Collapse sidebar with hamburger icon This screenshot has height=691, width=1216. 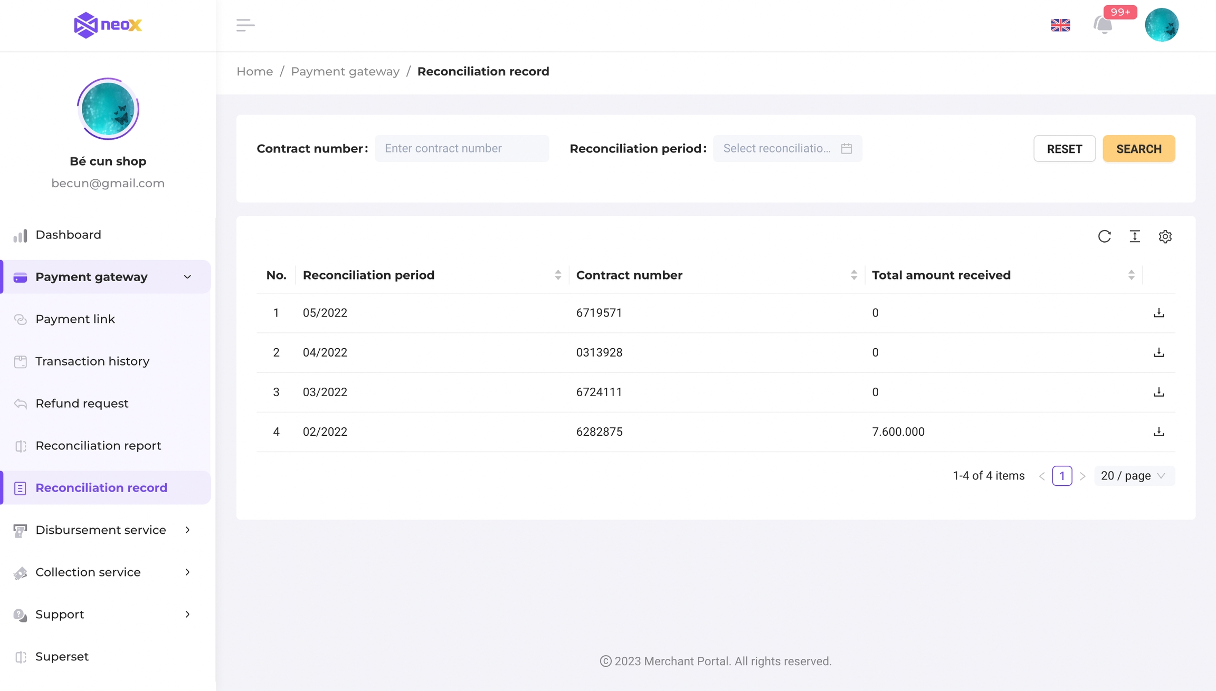pos(245,25)
